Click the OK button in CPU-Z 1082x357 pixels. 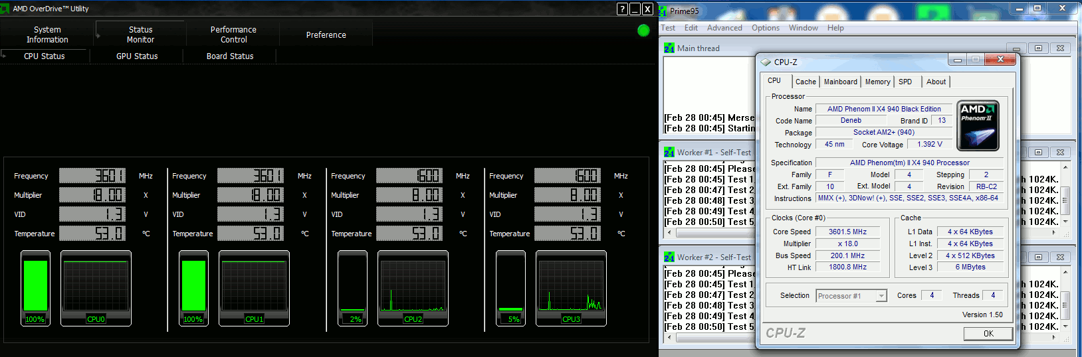coord(988,334)
